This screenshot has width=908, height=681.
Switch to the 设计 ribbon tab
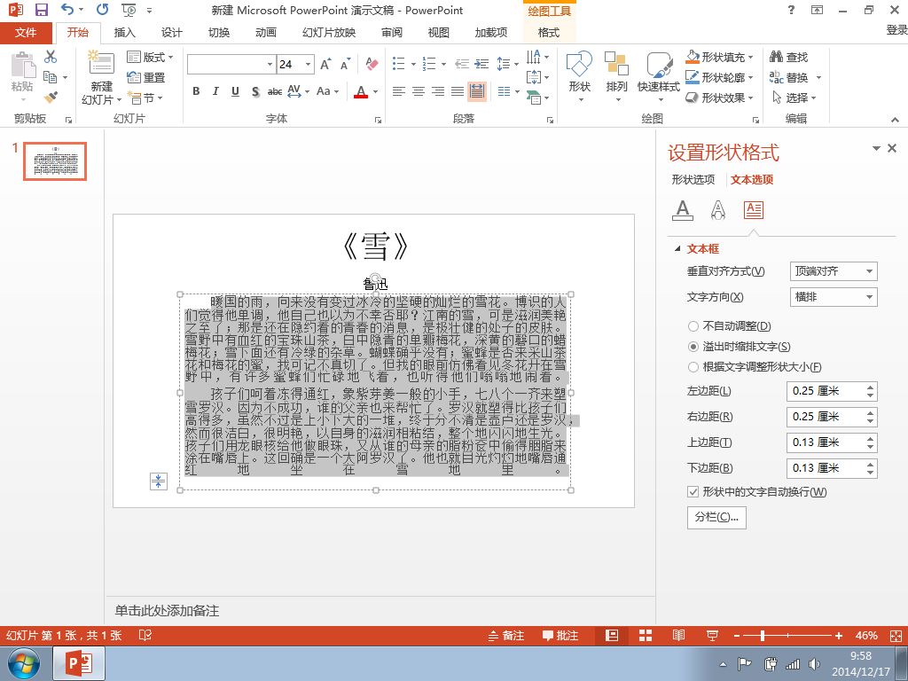(171, 33)
